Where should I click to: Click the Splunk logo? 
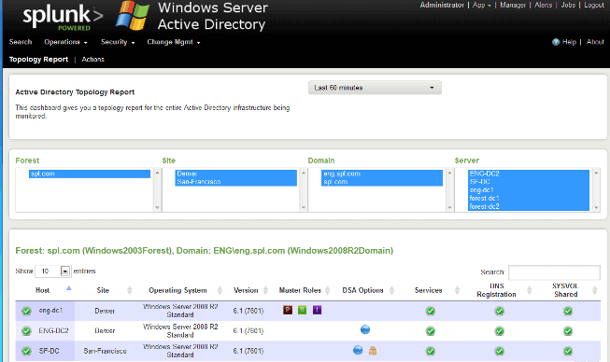click(x=63, y=18)
